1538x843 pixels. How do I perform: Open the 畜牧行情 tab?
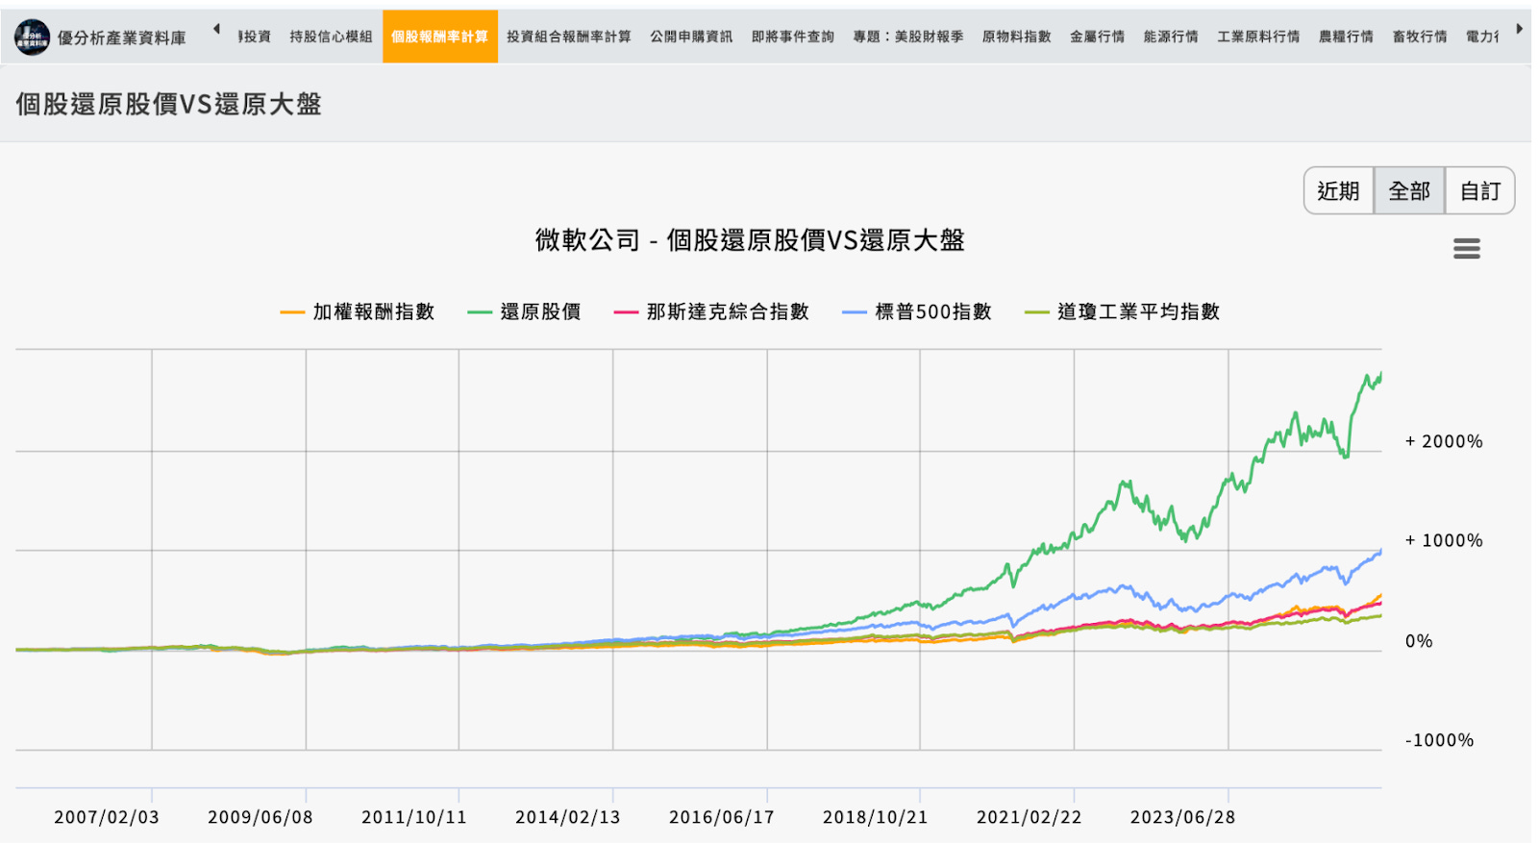(1420, 37)
